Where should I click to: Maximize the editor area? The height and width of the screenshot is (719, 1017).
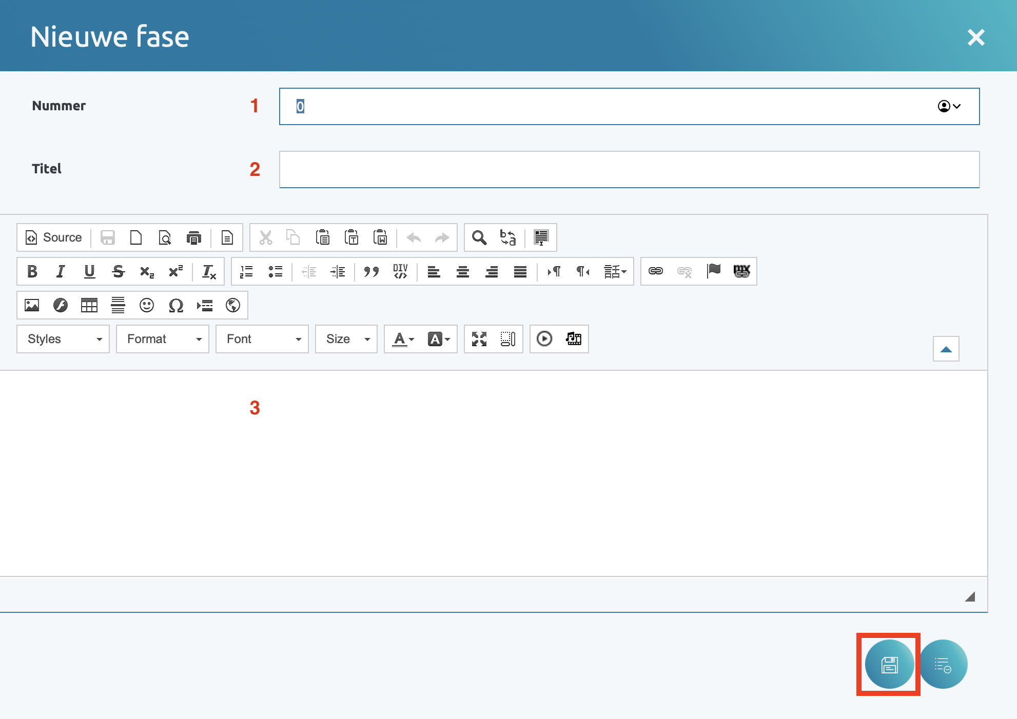[x=479, y=339]
